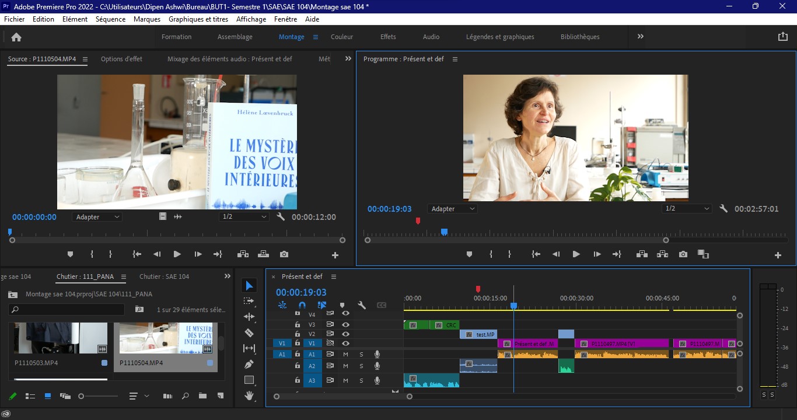Open Program monitor settings wrench icon
This screenshot has height=420, width=797.
click(x=723, y=209)
